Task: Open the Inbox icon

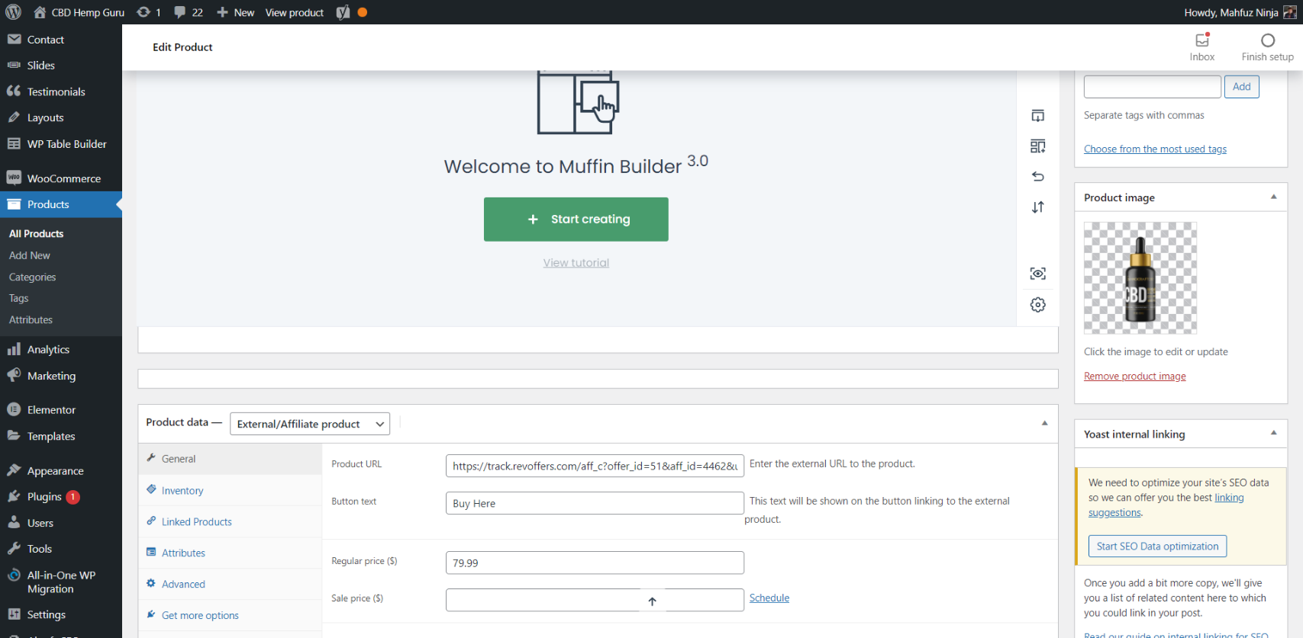Action: (1202, 40)
